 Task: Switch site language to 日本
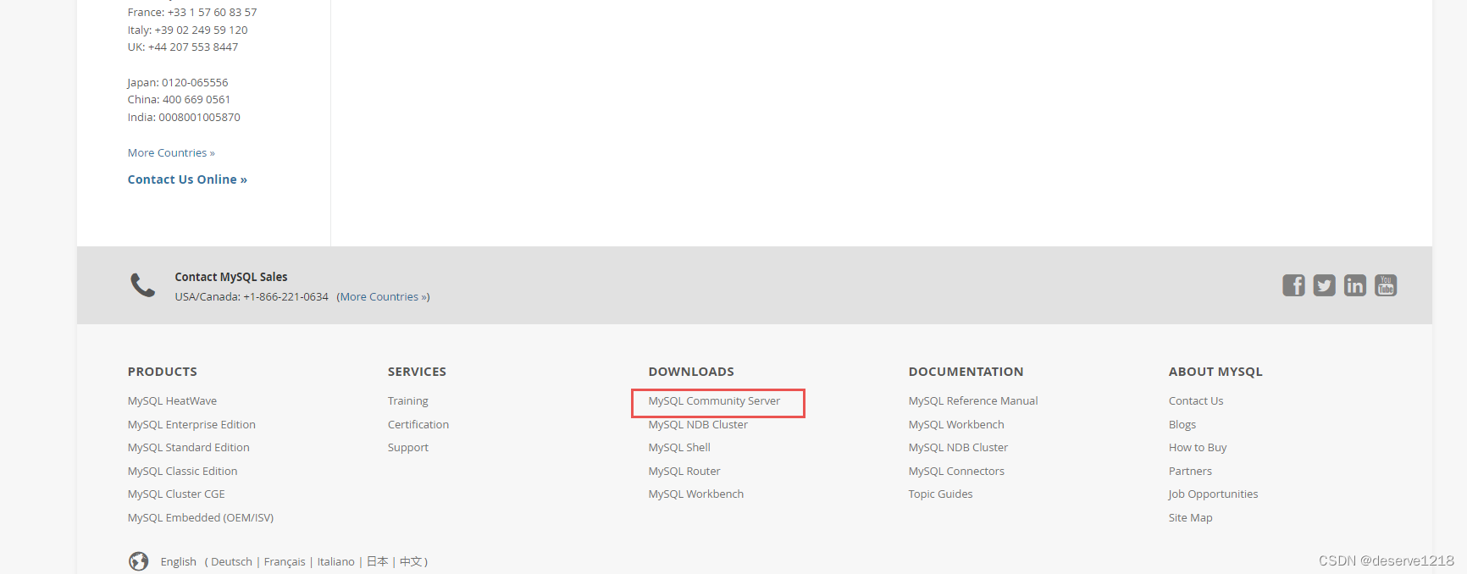tap(377, 562)
